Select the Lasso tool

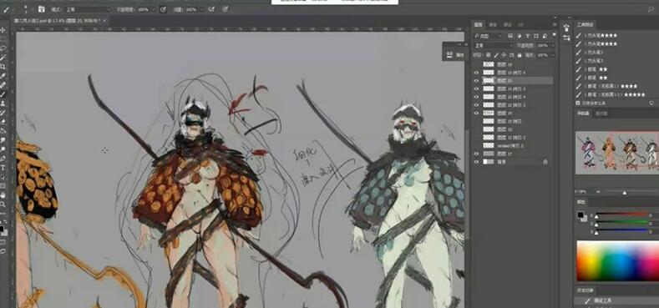[3, 48]
